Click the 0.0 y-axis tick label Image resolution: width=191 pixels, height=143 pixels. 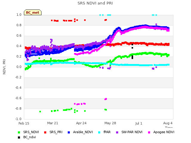click(x=19, y=67)
